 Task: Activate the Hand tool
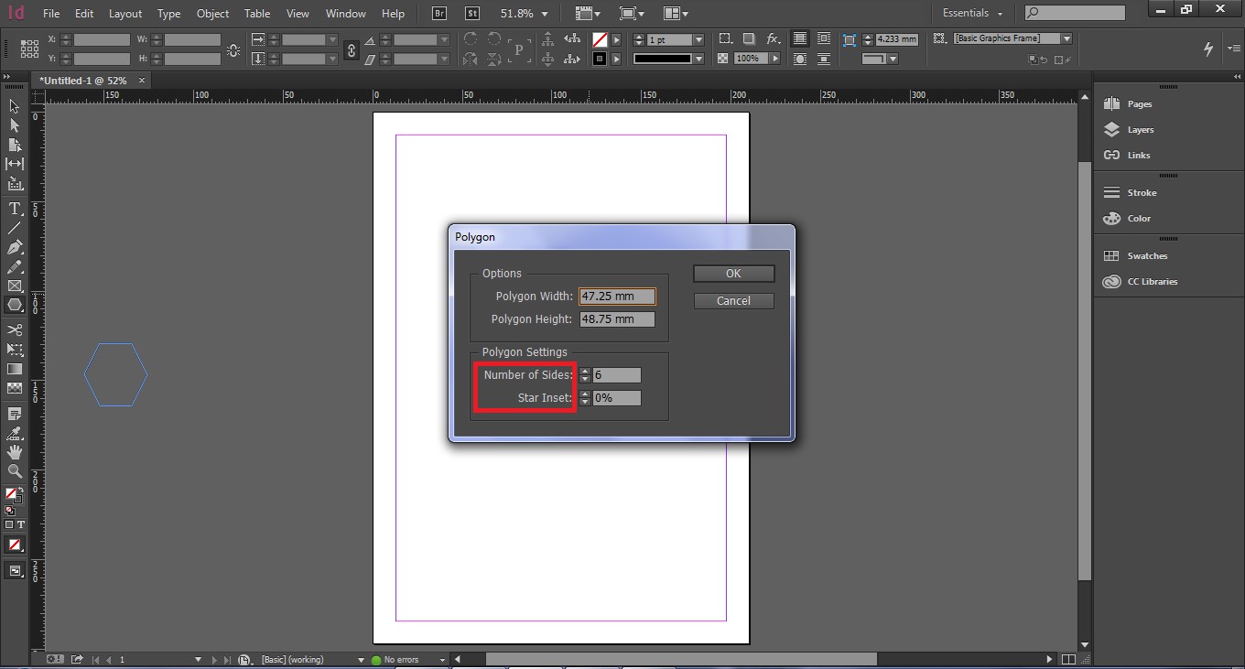point(15,452)
